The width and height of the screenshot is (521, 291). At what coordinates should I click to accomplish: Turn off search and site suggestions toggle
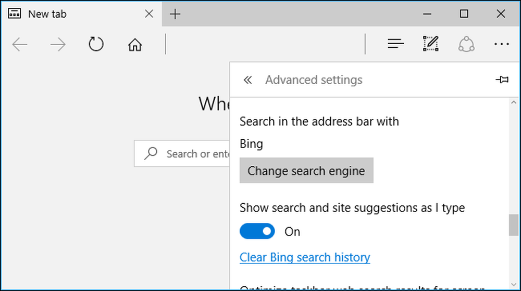click(257, 231)
